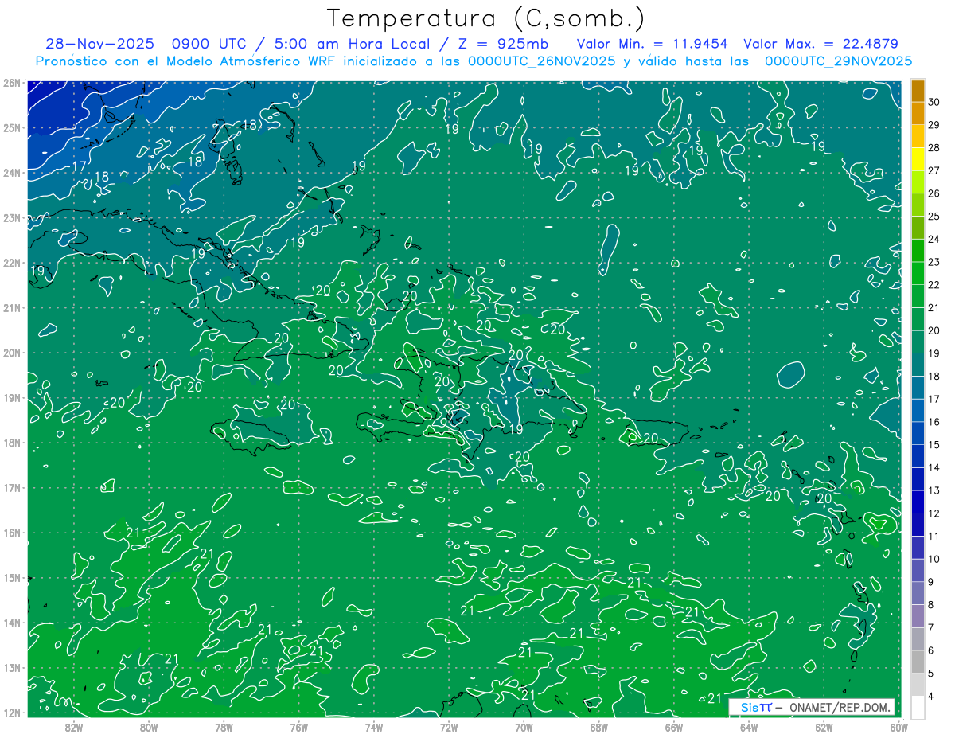Image resolution: width=955 pixels, height=738 pixels.
Task: Click the colorbar label 23
Action: click(x=934, y=262)
